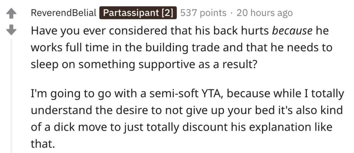
Task: Open the 20 hours ago permalink
Action: pos(265,13)
